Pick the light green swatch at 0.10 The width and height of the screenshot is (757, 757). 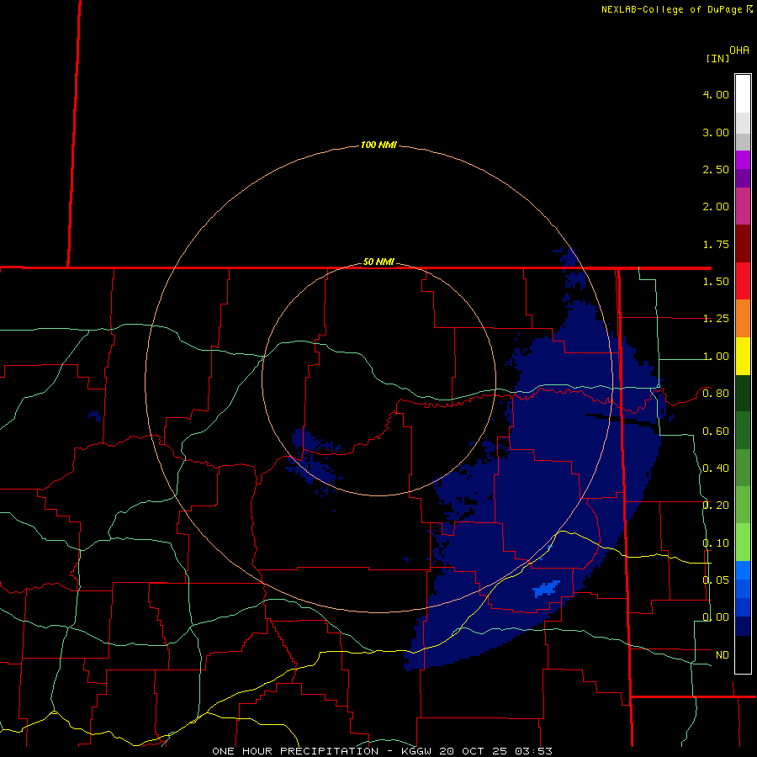pos(743,543)
